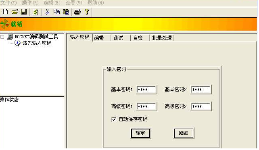Click the pinwheel status icon beside 就绪
The image size is (259, 150).
coord(5,25)
